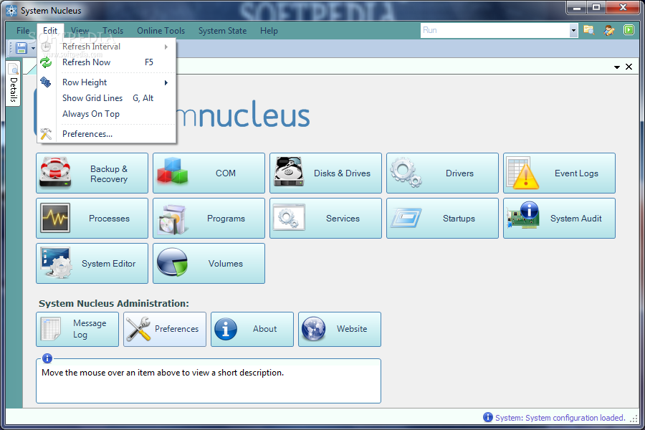Open the Online Tools menu

tap(161, 30)
